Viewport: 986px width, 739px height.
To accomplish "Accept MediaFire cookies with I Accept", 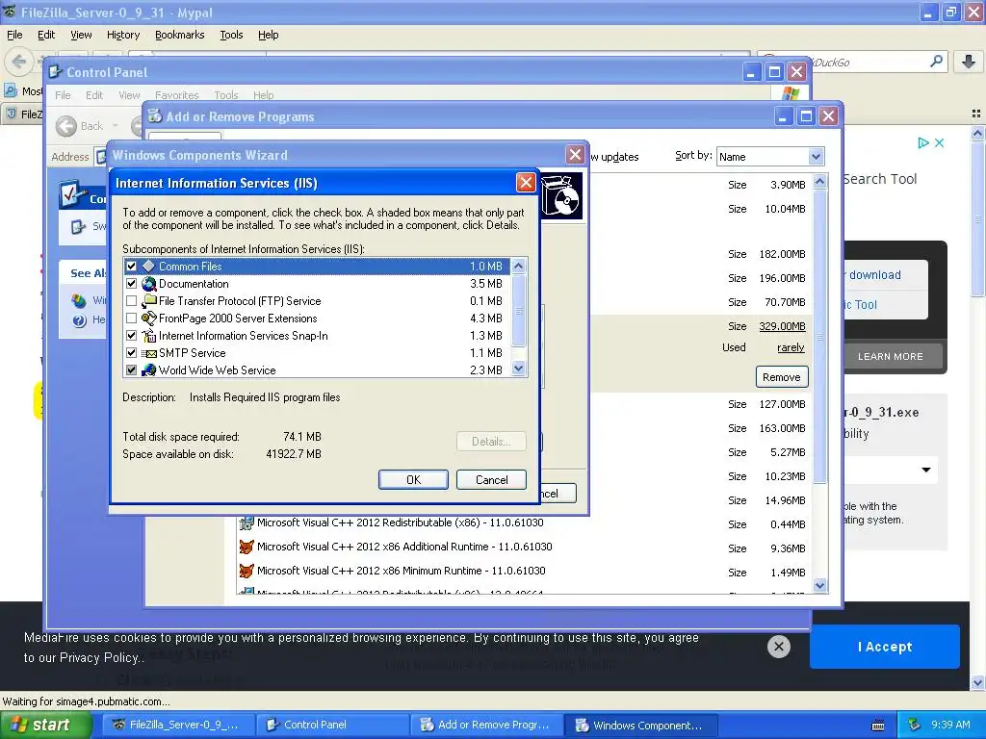I will pos(885,647).
